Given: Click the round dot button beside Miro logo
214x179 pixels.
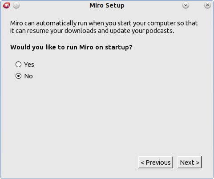Looking at the screenshot, I should click(16, 5).
